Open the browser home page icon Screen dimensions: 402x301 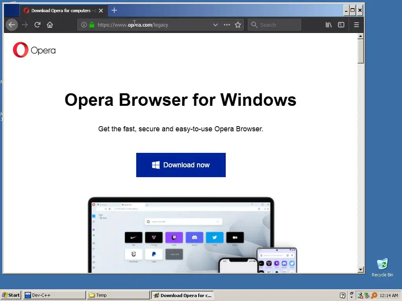click(50, 25)
